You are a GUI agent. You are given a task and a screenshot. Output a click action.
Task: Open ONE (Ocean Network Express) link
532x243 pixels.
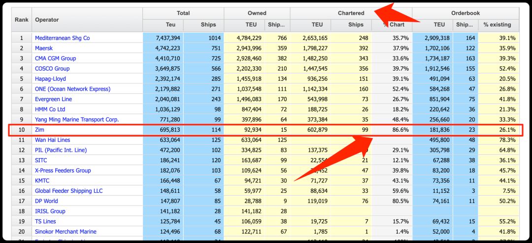72,89
